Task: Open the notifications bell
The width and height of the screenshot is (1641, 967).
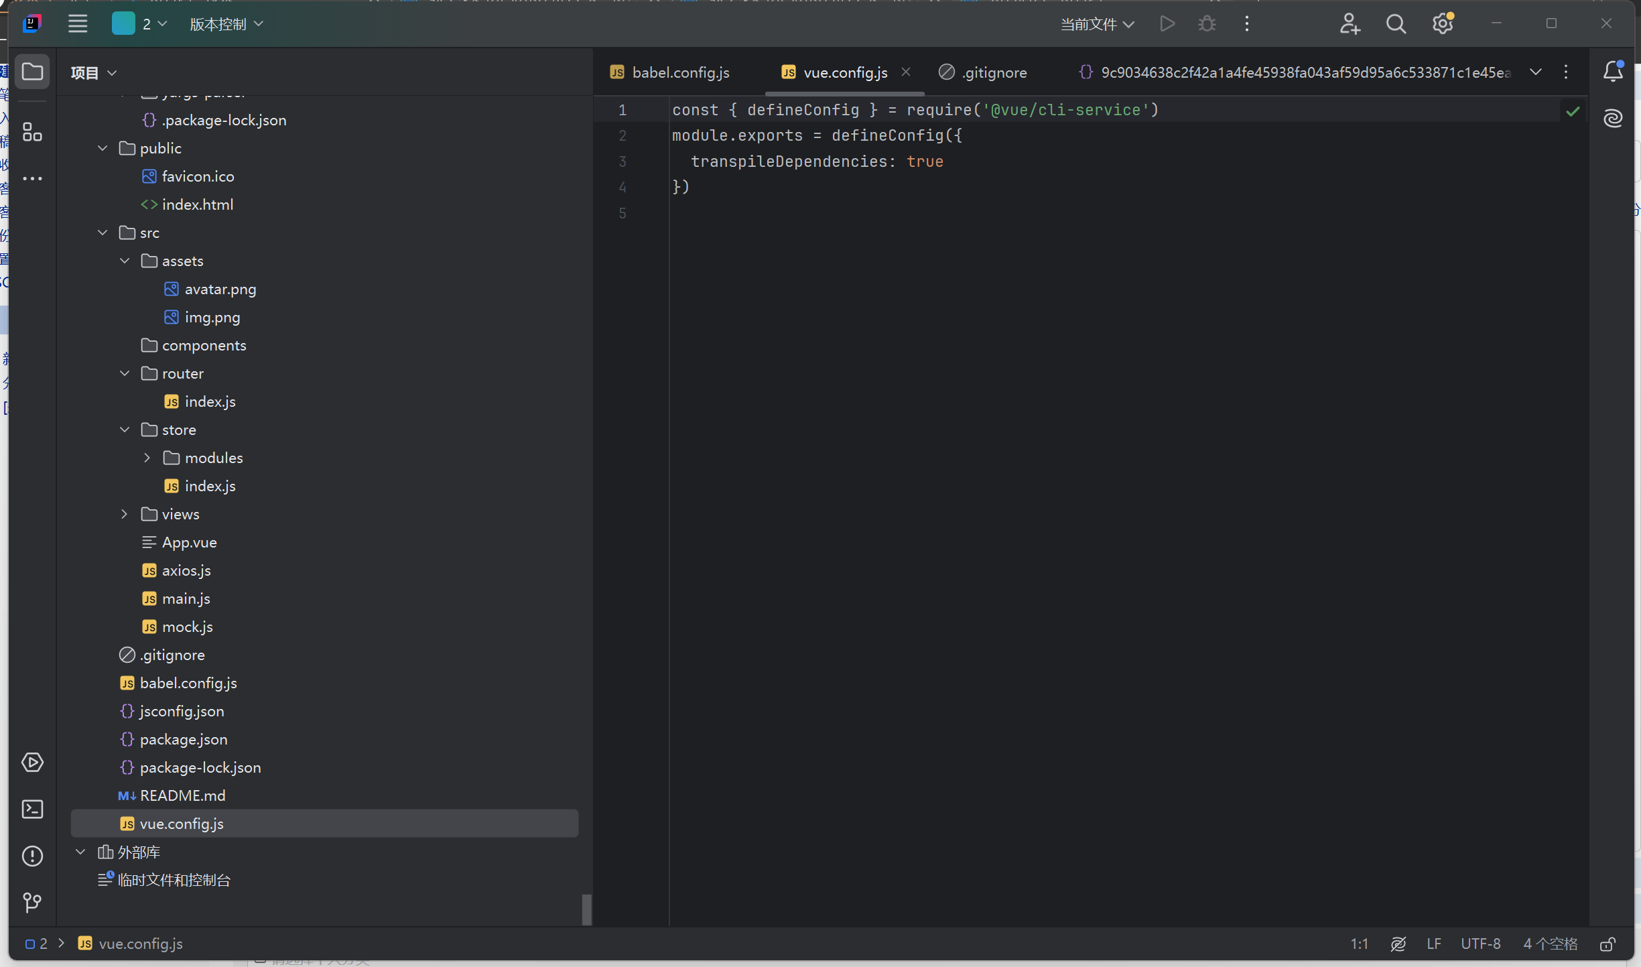Action: click(1613, 72)
